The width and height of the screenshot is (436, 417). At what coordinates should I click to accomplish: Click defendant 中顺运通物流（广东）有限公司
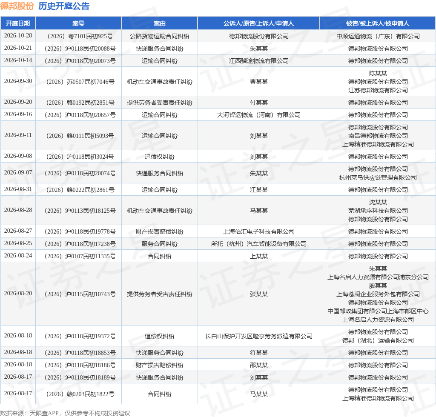click(x=378, y=37)
